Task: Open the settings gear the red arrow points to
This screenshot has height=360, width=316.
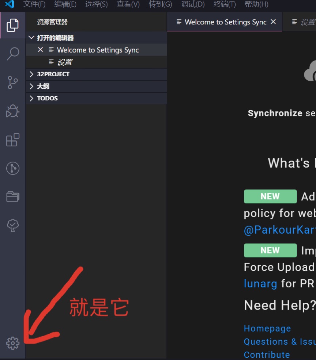Action: [13, 342]
